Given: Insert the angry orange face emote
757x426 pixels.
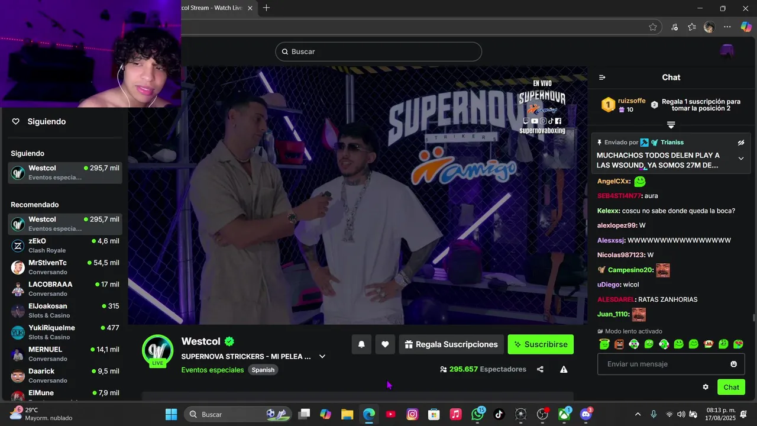Looking at the screenshot, I should coord(619,344).
